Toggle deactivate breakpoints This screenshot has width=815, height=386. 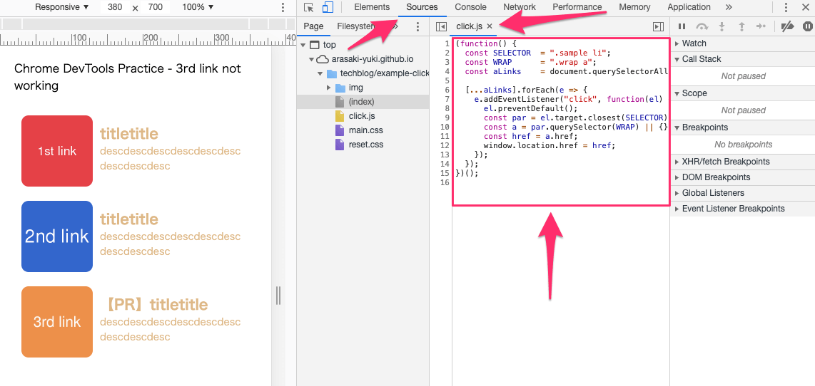(x=787, y=26)
